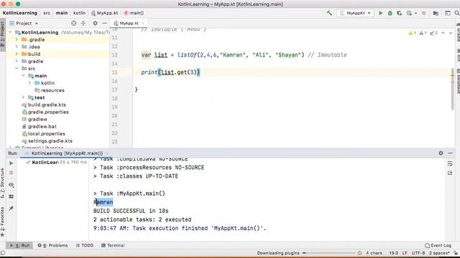Open the MyAppKt run configuration dropdown
The height and width of the screenshot is (258, 460).
coord(355,13)
